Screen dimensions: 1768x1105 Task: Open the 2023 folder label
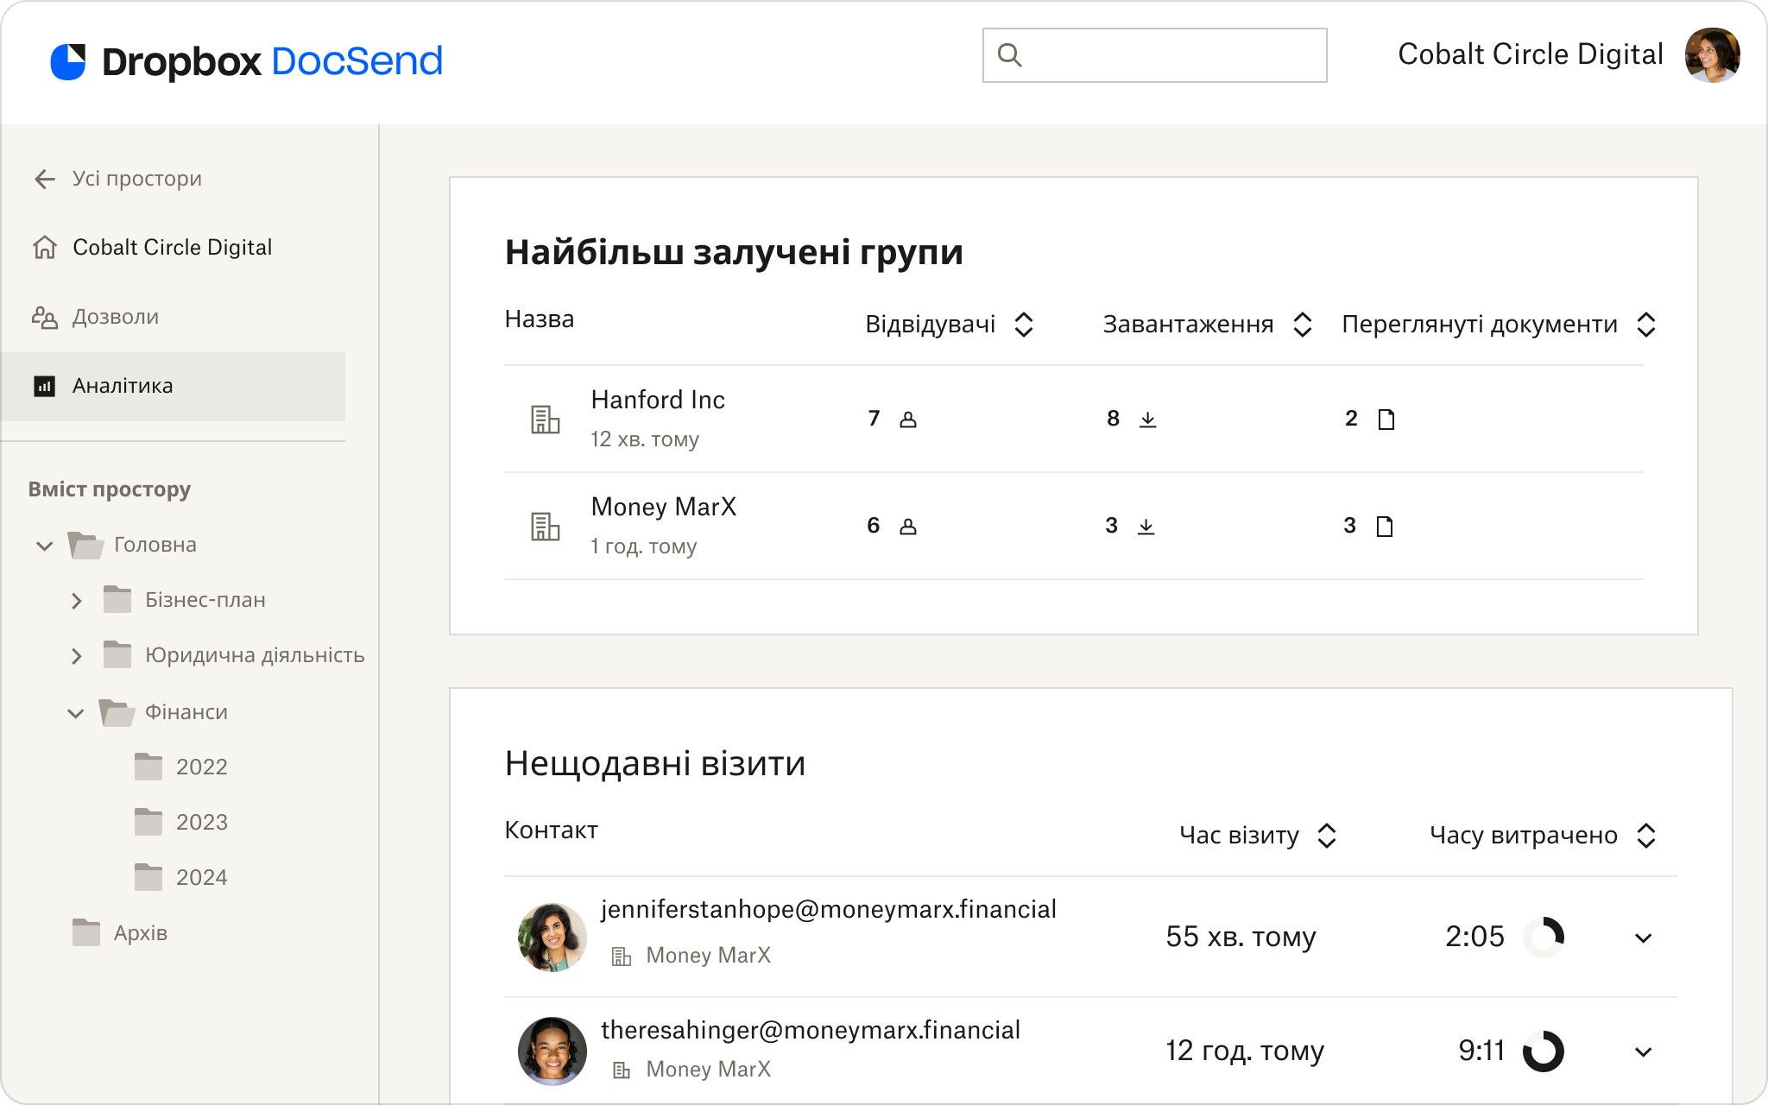(202, 822)
